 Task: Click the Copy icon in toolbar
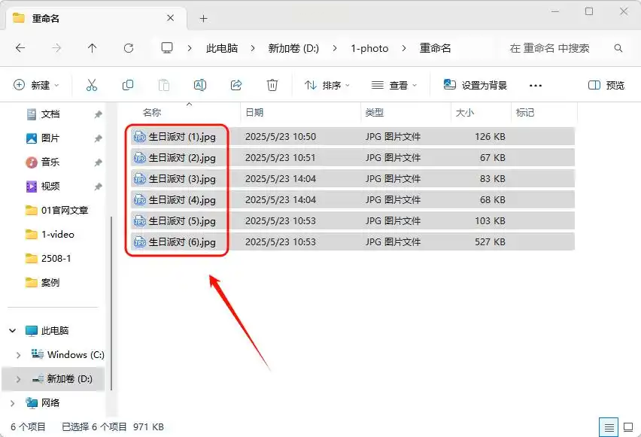tap(128, 85)
